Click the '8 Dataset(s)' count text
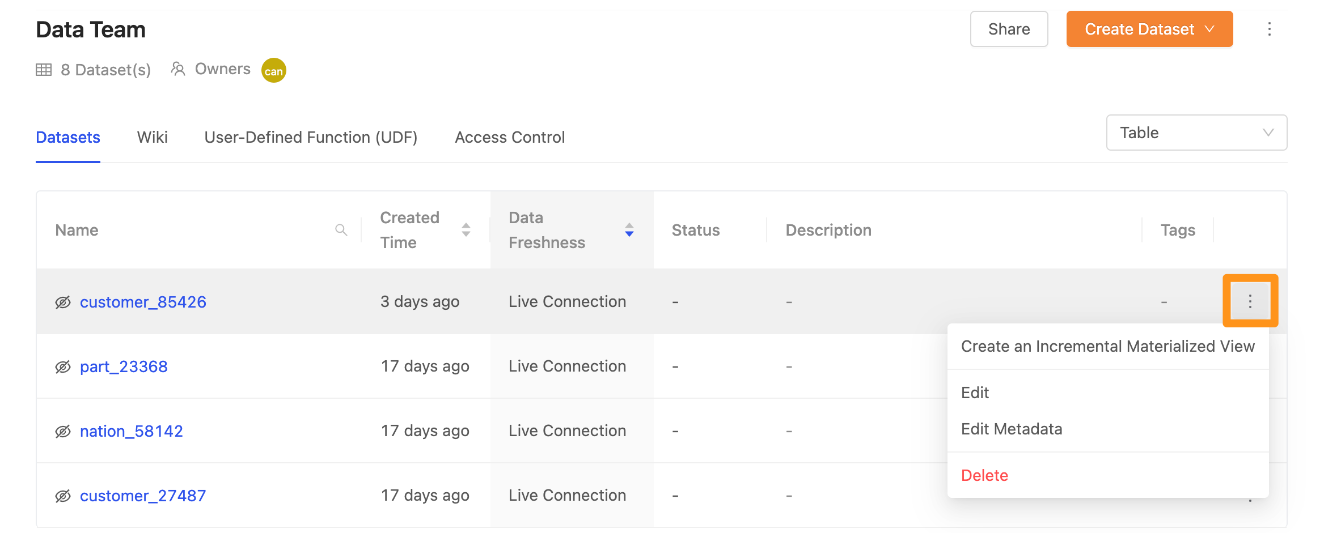 pyautogui.click(x=105, y=70)
